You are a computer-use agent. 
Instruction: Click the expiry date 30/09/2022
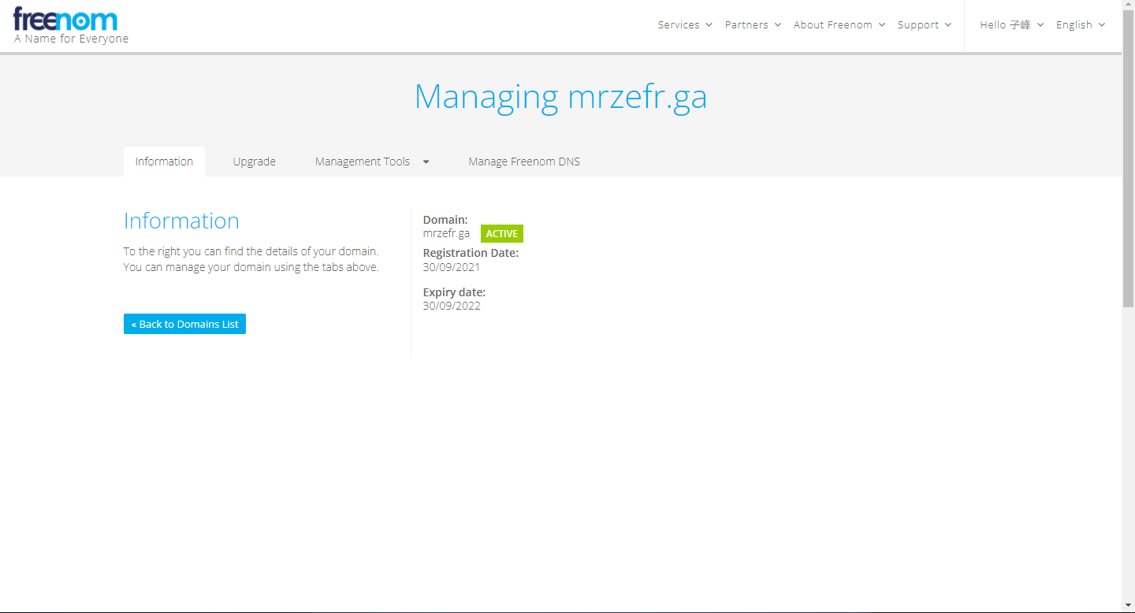452,306
